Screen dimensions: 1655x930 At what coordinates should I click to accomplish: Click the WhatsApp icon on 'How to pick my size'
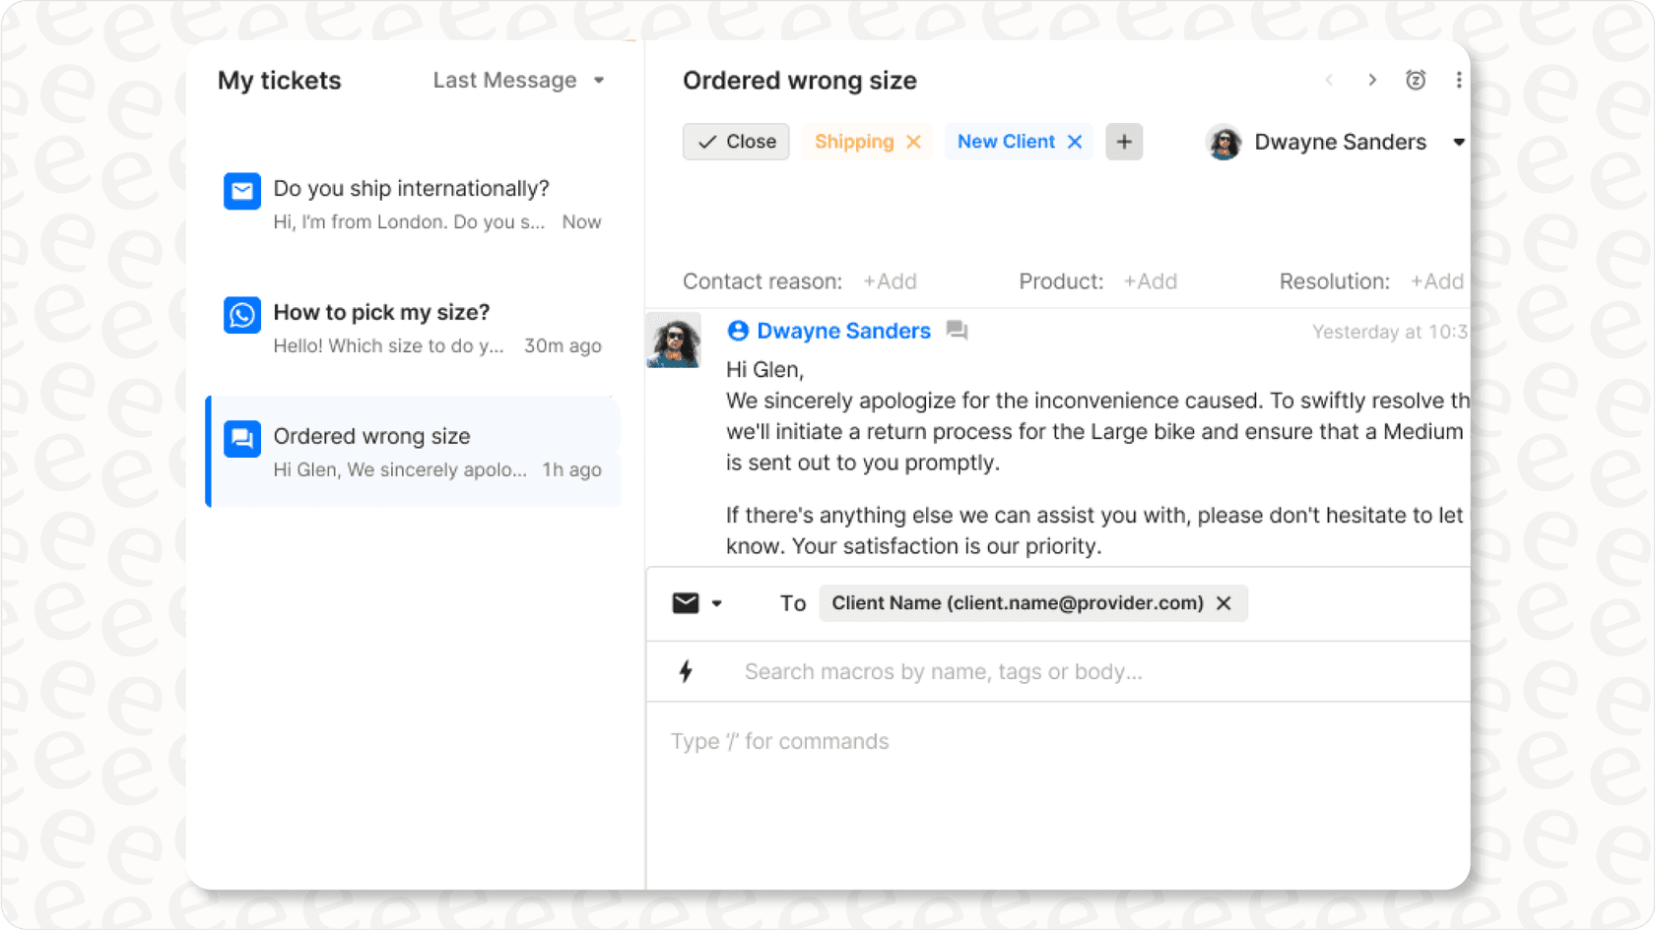tap(241, 315)
